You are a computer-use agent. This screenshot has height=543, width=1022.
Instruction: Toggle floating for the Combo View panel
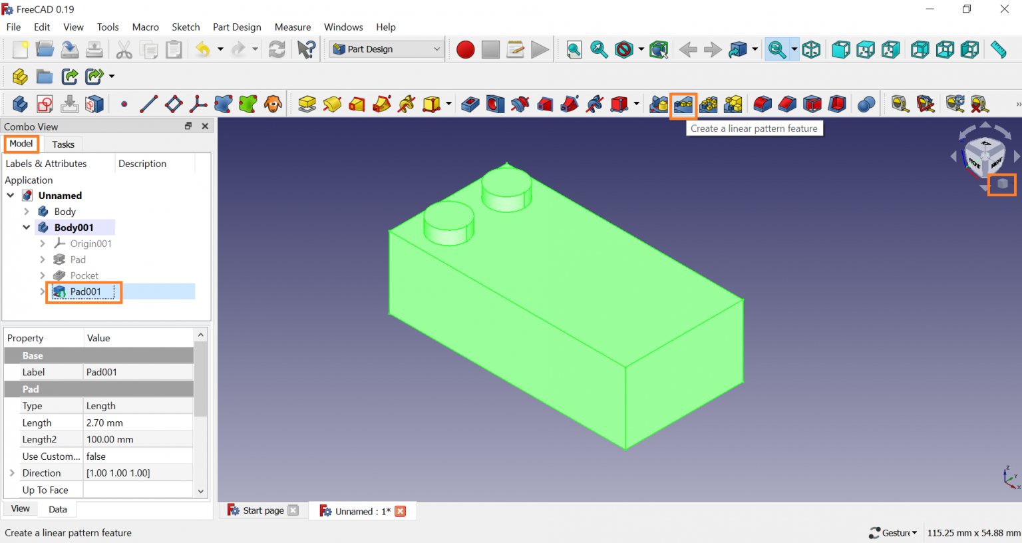click(x=188, y=126)
